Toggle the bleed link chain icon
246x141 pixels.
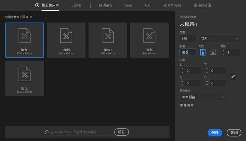click(233, 77)
